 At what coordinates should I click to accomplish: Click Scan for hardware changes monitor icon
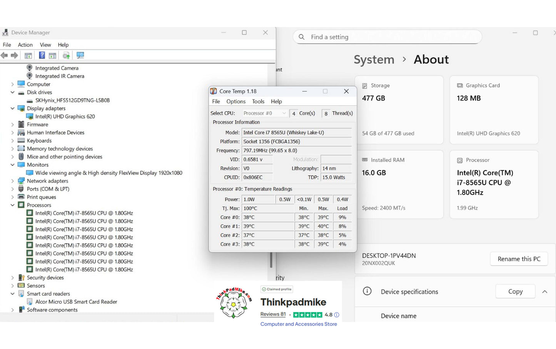(80, 56)
